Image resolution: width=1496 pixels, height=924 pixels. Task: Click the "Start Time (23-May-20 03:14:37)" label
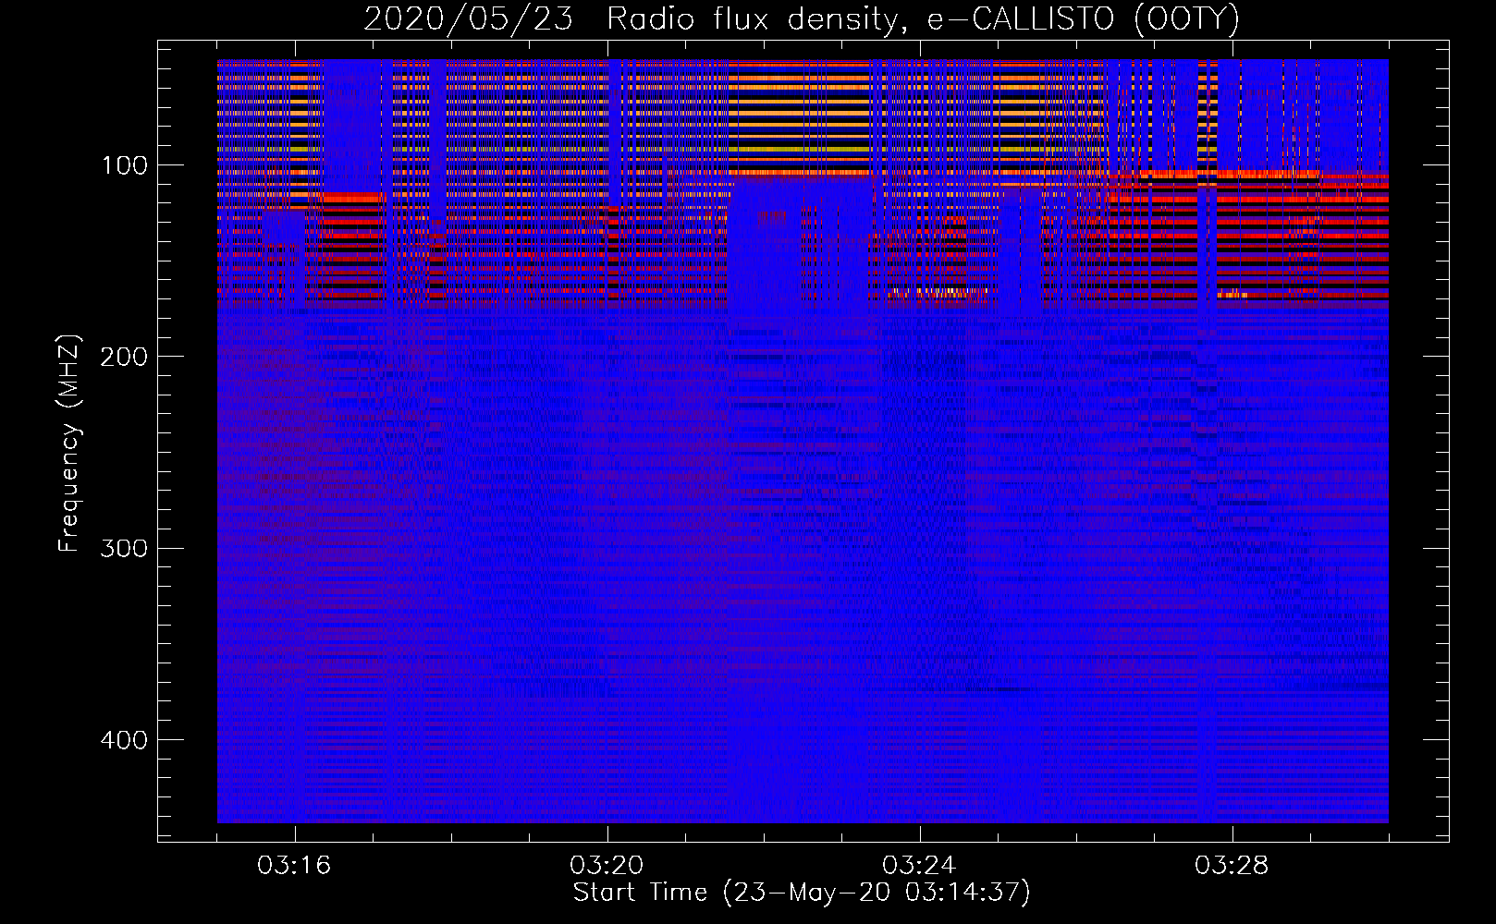[801, 893]
